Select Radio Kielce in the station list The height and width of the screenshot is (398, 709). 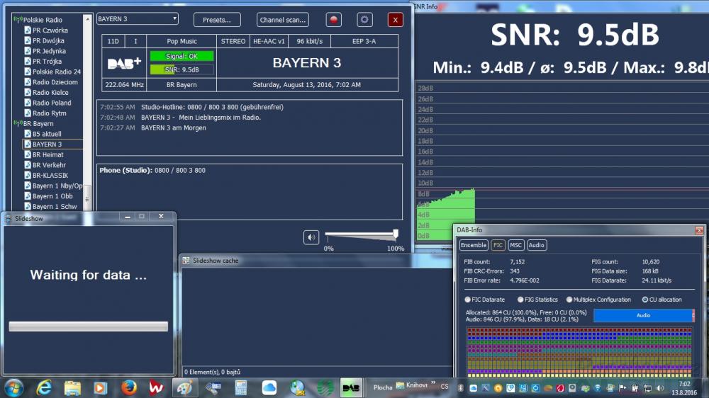pyautogui.click(x=50, y=93)
